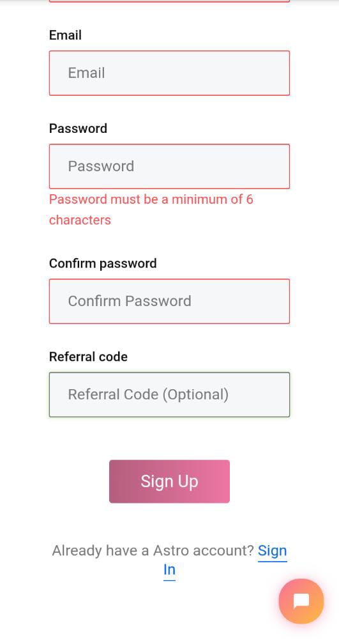The width and height of the screenshot is (339, 639).
Task: Focus the Email input field
Action: 169,73
